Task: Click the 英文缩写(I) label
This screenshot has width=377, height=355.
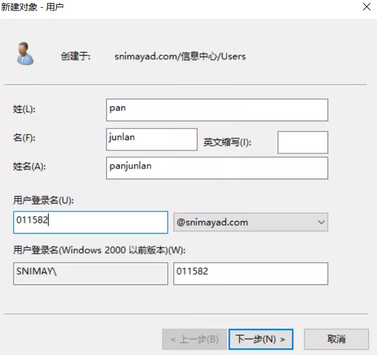Action: (227, 142)
